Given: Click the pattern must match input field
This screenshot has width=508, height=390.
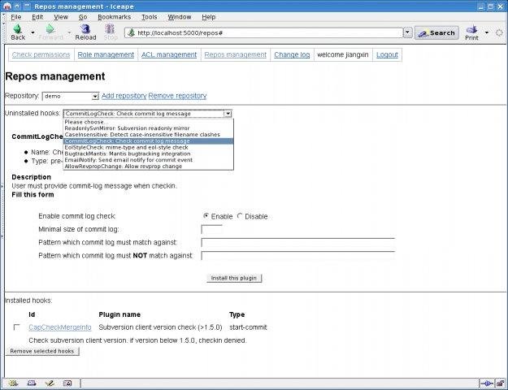Looking at the screenshot, I should [297, 242].
